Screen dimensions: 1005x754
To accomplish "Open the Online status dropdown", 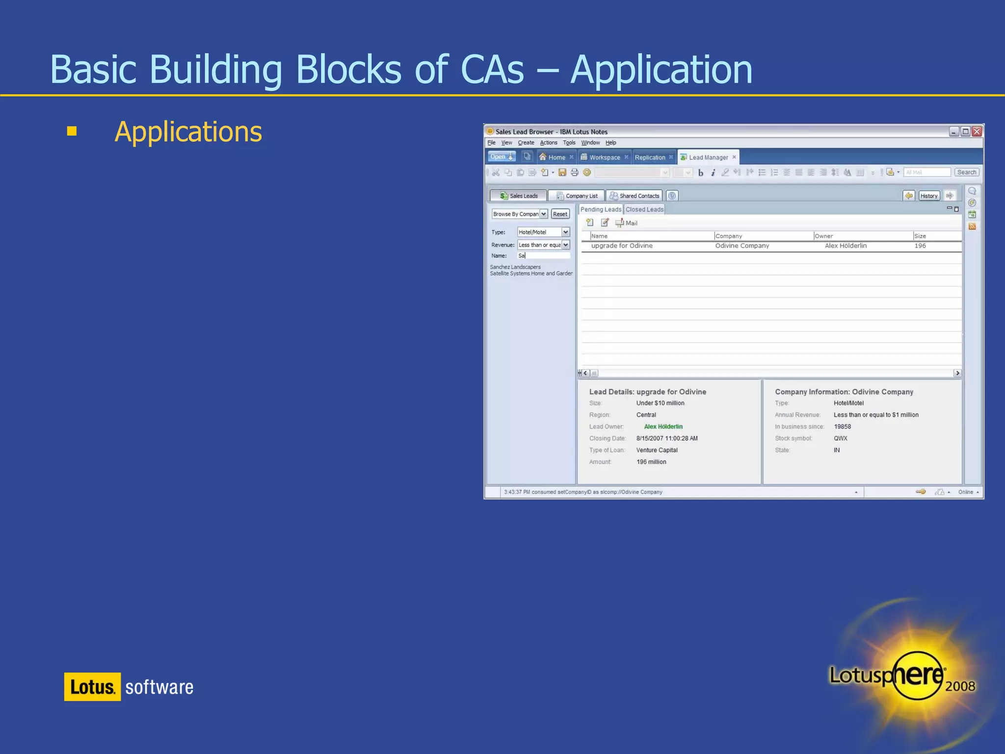I will 969,492.
